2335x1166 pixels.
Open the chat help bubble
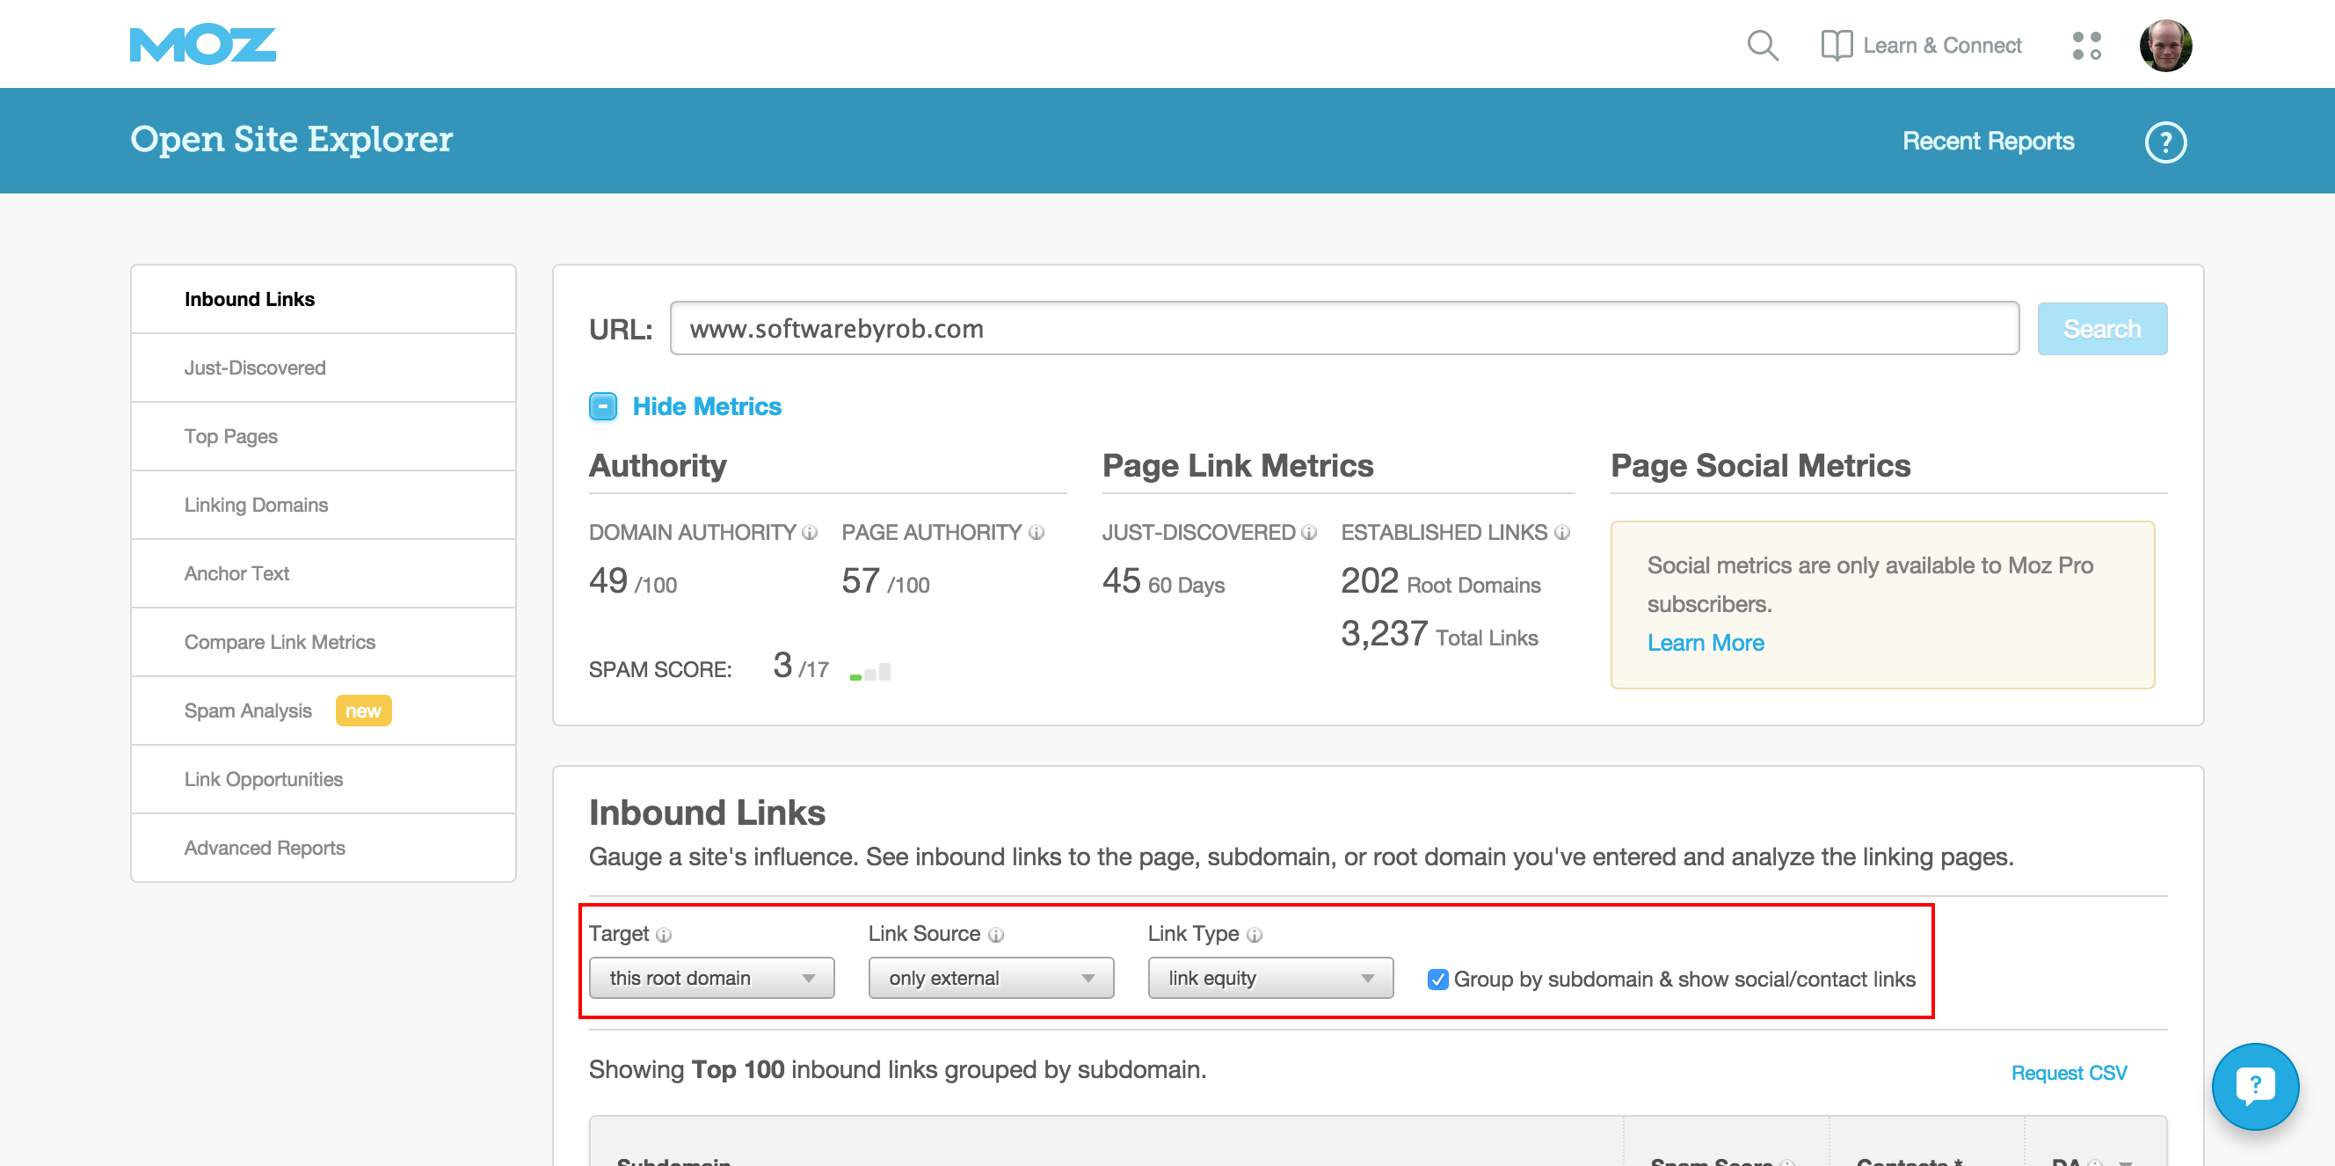click(2253, 1085)
